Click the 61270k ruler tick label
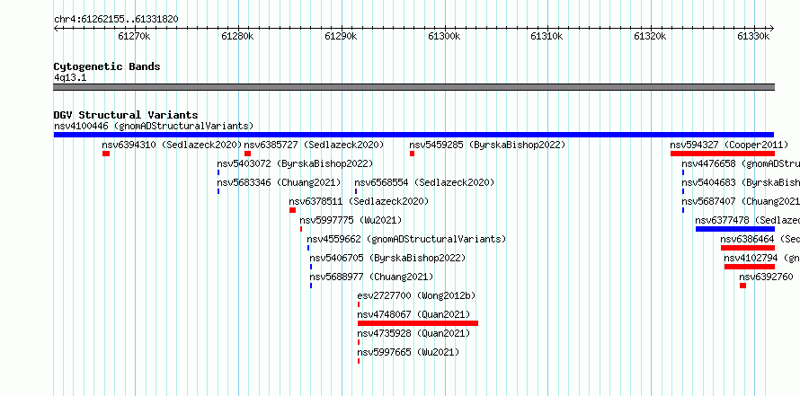The image size is (800, 396). click(134, 36)
